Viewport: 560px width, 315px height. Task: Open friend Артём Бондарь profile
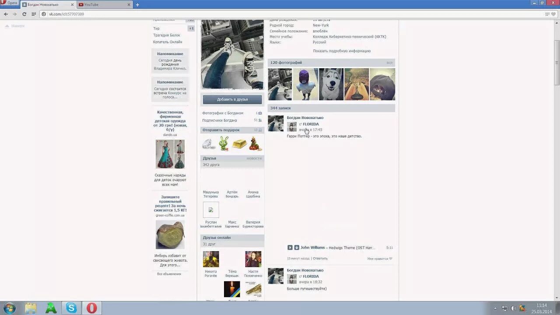[232, 194]
